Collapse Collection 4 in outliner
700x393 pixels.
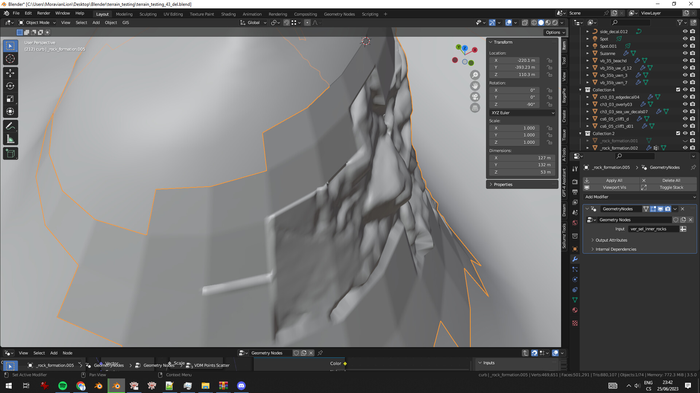pos(580,90)
